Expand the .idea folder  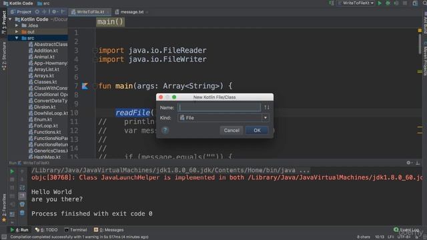click(x=17, y=25)
